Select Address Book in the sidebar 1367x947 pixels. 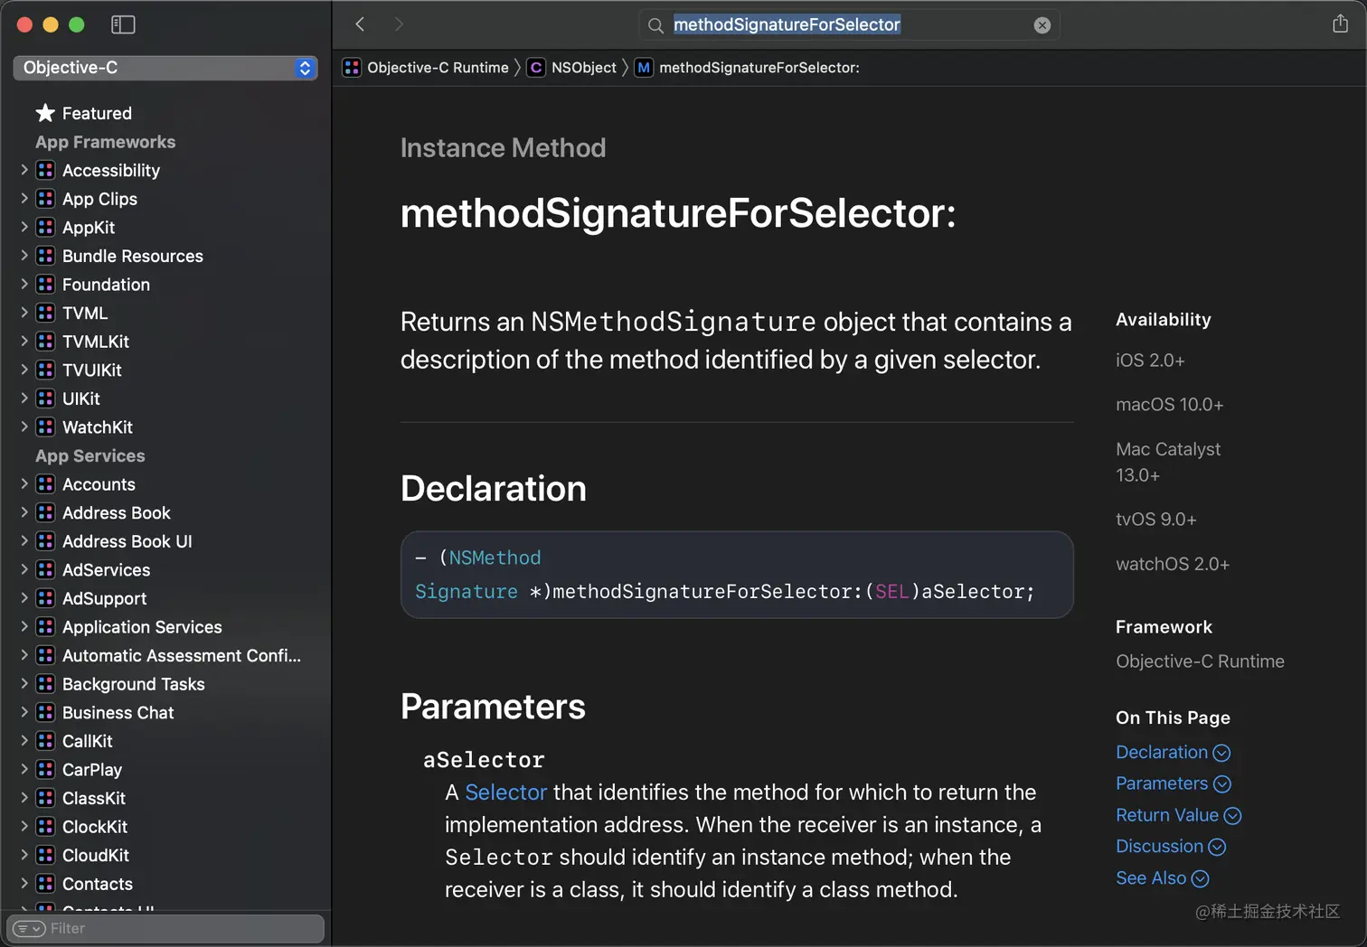[117, 512]
